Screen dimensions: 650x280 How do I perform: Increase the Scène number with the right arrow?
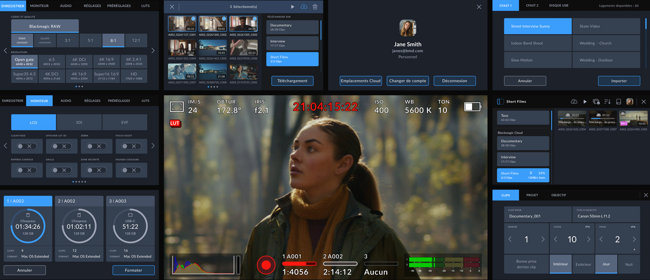[588, 239]
